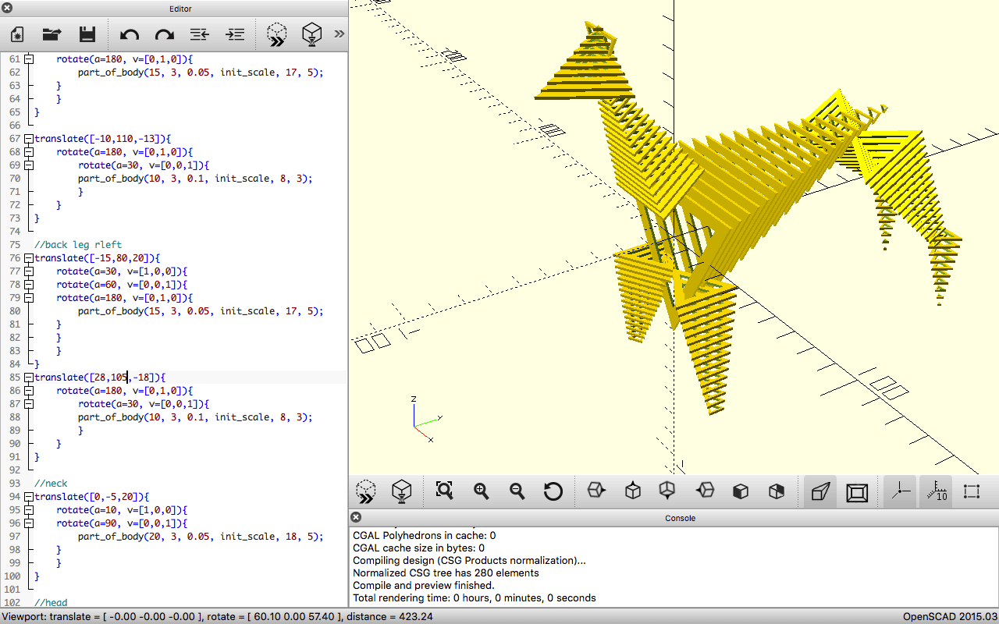
Task: Undo the last edit in the editor
Action: (129, 34)
